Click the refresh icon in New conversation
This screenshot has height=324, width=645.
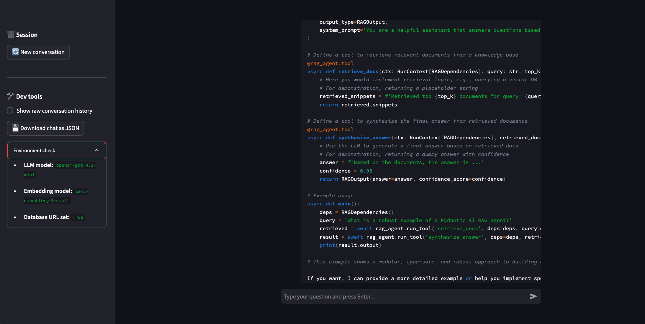tap(16, 52)
